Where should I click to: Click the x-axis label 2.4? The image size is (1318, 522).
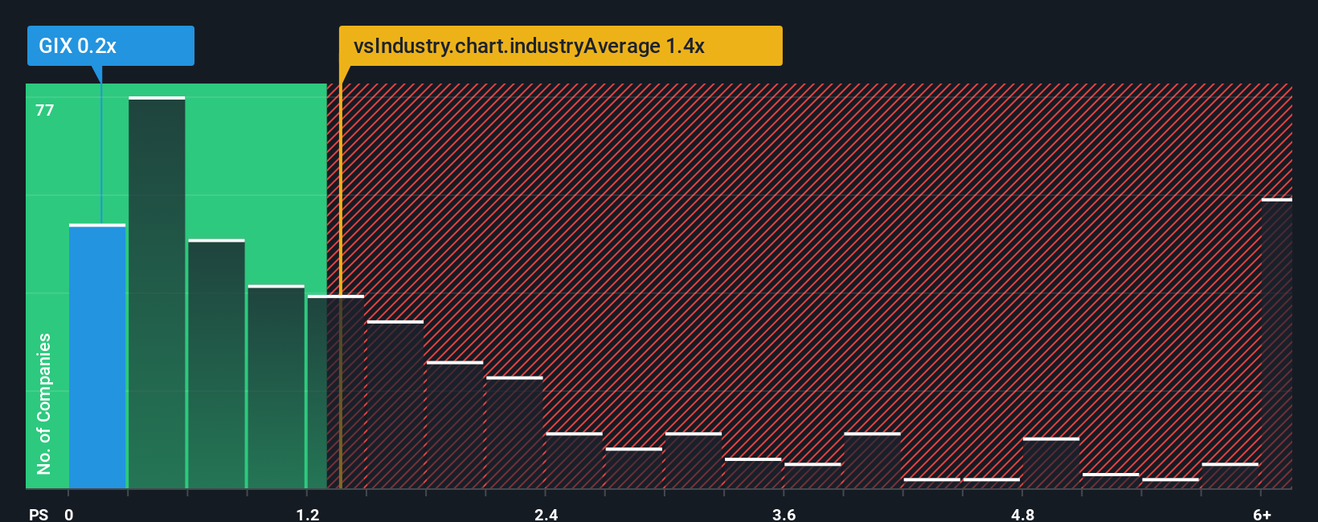pyautogui.click(x=546, y=514)
